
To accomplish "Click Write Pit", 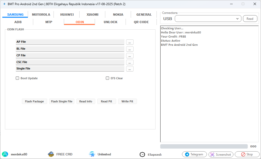I will pos(127,101).
